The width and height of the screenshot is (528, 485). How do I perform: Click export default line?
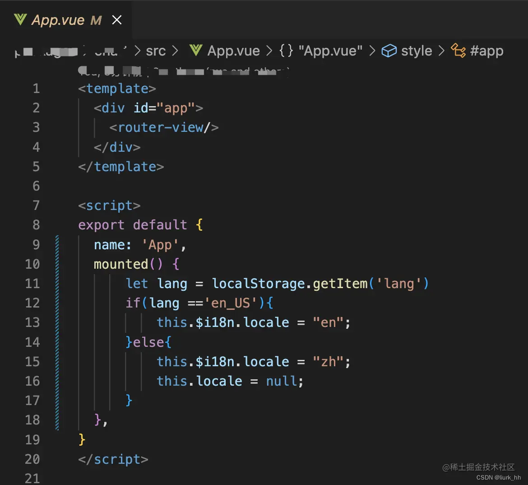[140, 225]
